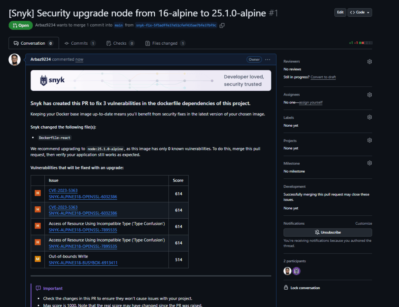399x307 pixels.
Task: Open the Files changed tab
Action: pyautogui.click(x=165, y=43)
